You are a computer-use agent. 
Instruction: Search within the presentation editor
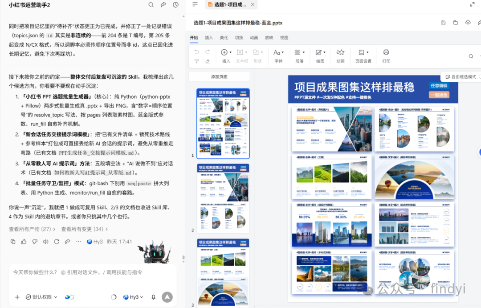[471, 56]
